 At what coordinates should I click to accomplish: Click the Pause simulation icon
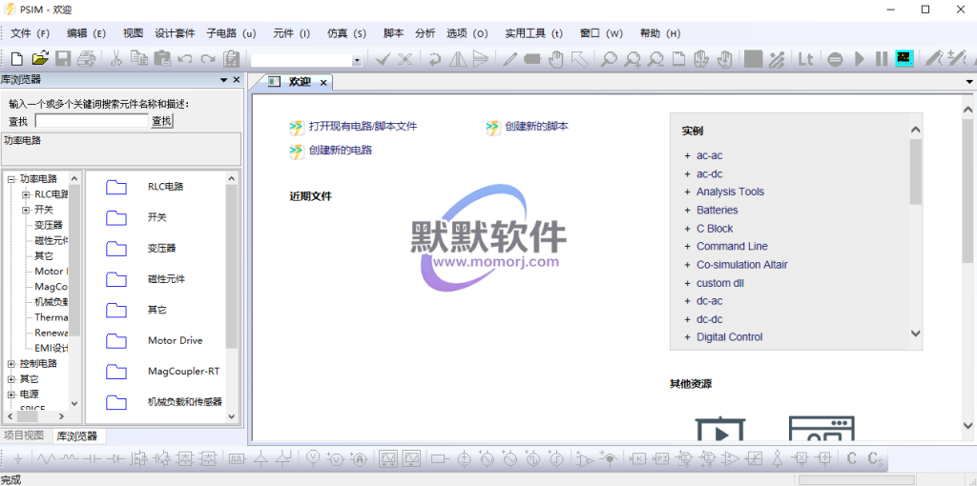point(881,59)
